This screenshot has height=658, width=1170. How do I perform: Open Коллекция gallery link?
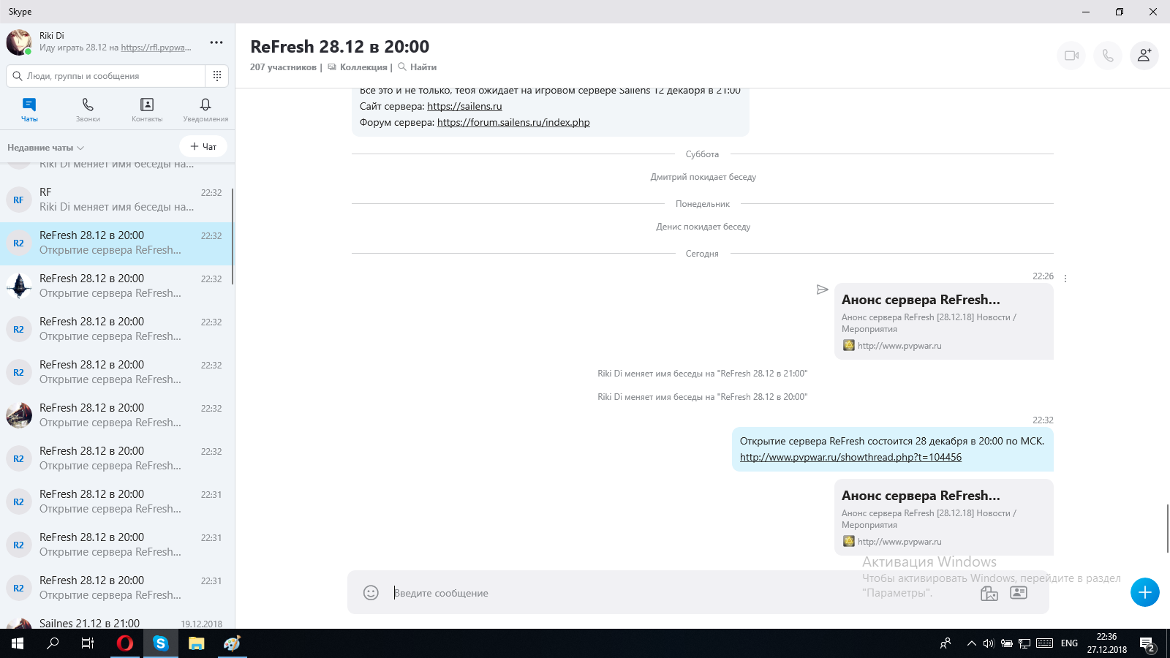pyautogui.click(x=358, y=67)
